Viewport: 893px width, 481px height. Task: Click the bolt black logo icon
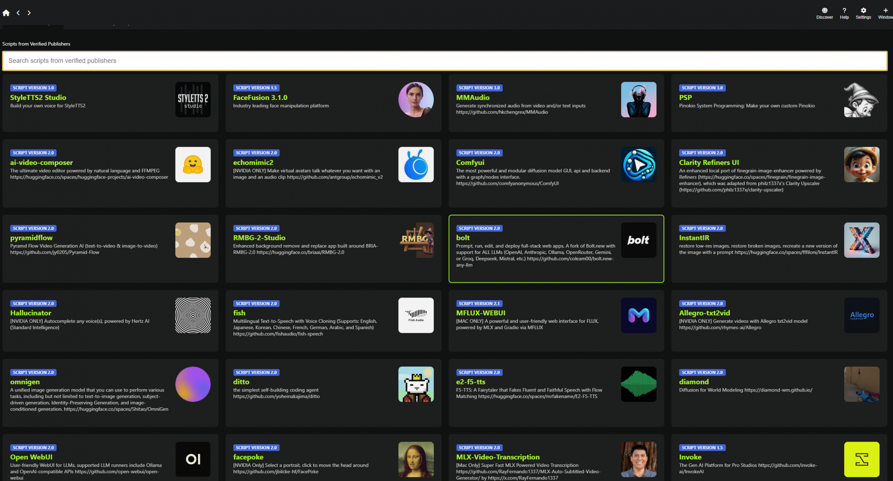[x=638, y=240]
